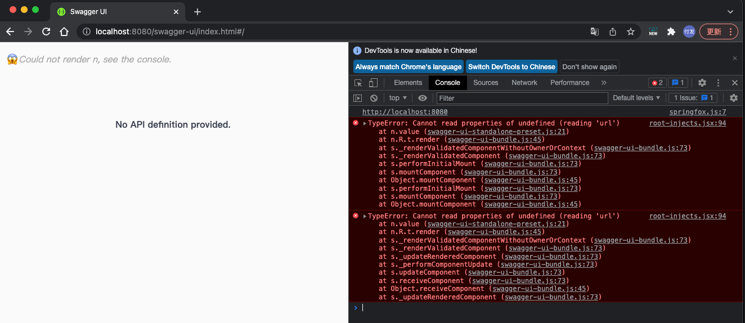This screenshot has height=323, width=745.
Task: Select the Swagger UI browser tab
Action: coord(117,11)
